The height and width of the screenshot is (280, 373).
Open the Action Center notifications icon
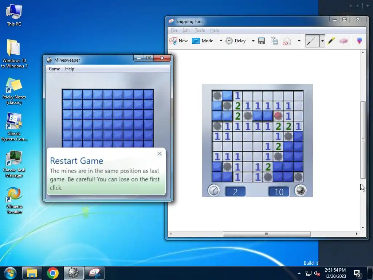tap(358, 274)
